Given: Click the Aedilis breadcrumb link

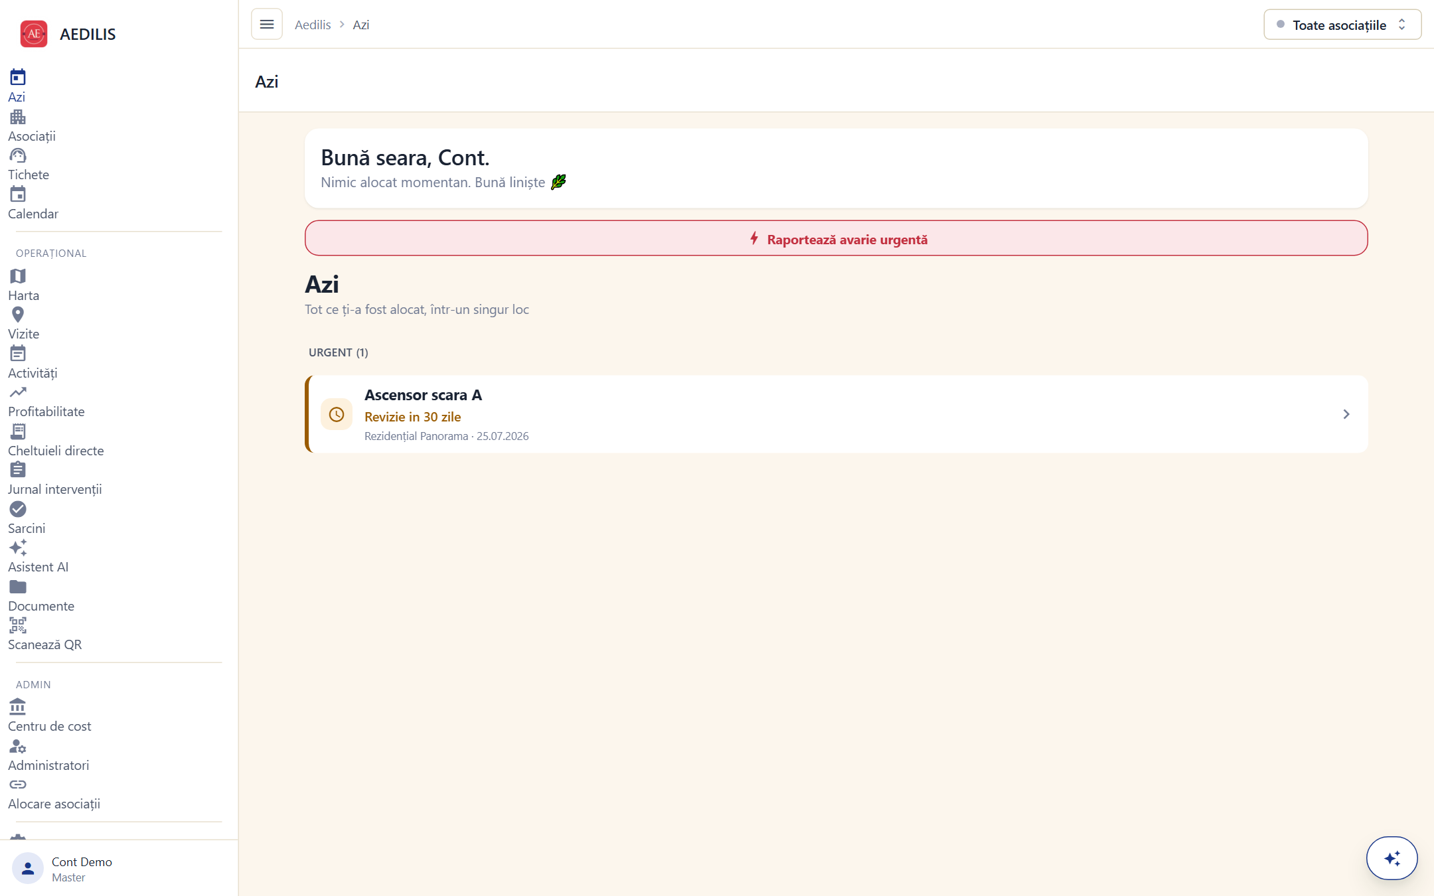Looking at the screenshot, I should pyautogui.click(x=313, y=25).
